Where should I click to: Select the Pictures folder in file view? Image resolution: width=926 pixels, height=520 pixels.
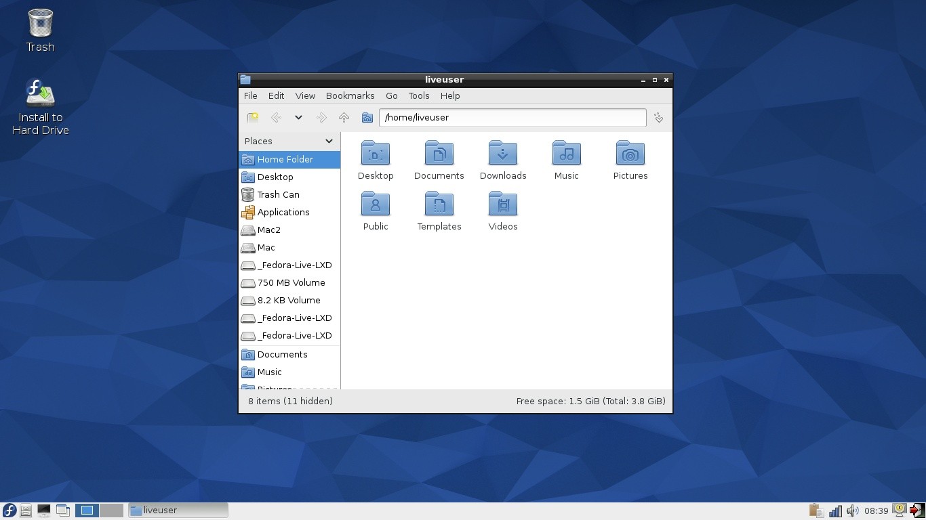tap(630, 154)
